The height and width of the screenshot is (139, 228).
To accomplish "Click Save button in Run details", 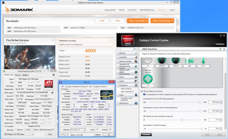I will click(118, 21).
